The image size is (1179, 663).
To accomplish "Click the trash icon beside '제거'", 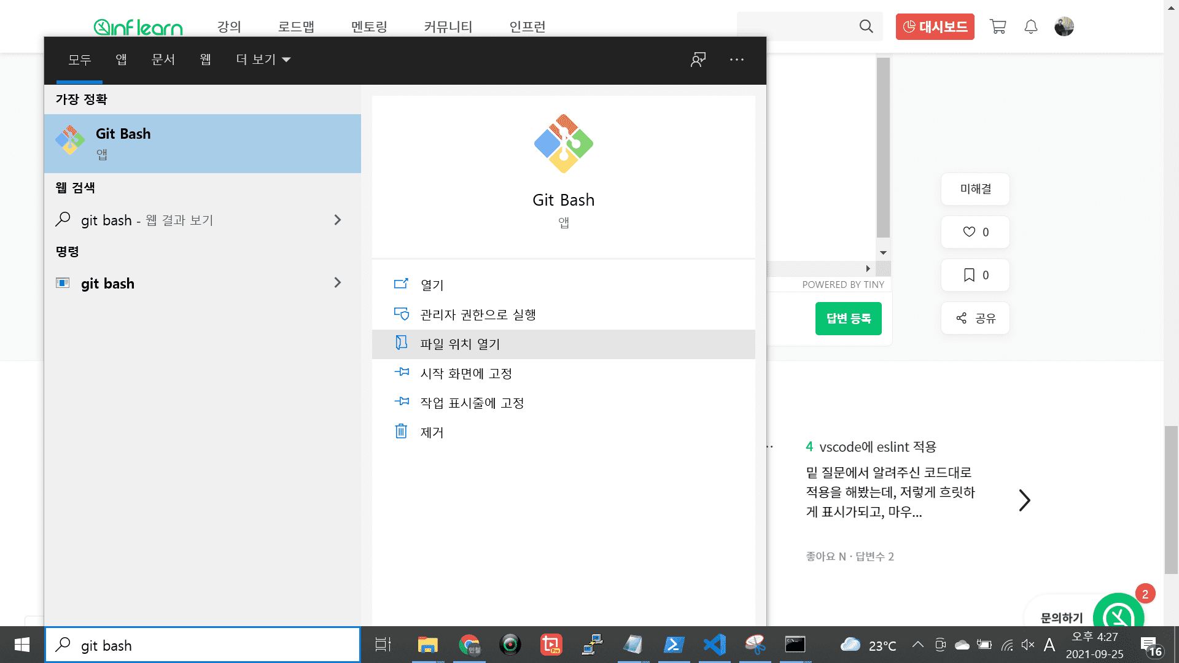I will (401, 431).
